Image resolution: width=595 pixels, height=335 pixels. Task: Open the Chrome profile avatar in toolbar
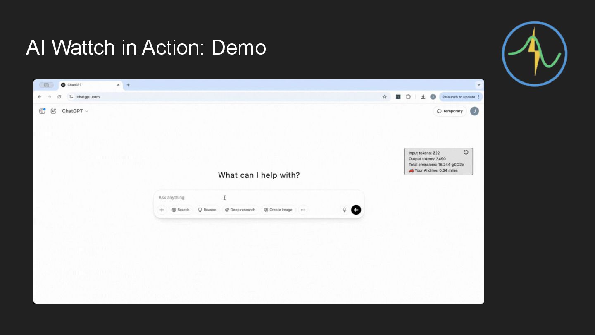click(x=433, y=97)
